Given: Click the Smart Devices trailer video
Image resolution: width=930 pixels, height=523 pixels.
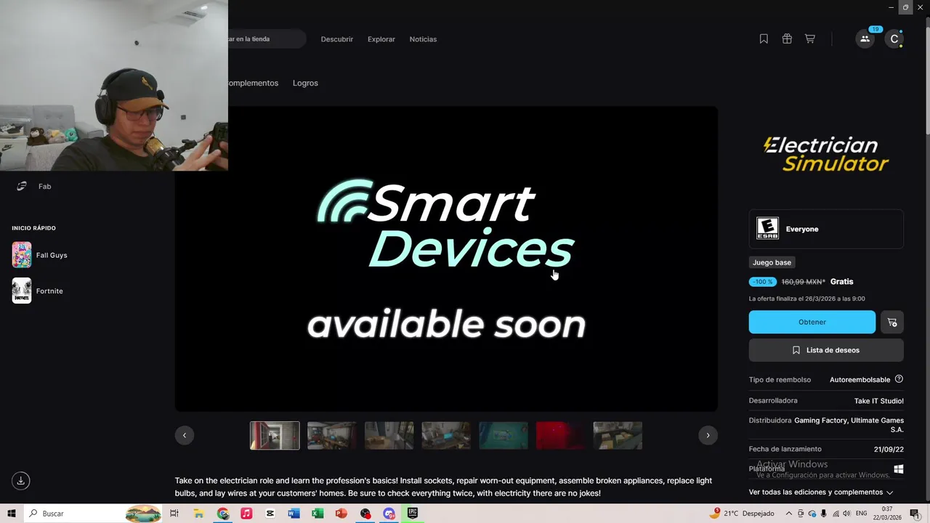Looking at the screenshot, I should click(x=446, y=259).
